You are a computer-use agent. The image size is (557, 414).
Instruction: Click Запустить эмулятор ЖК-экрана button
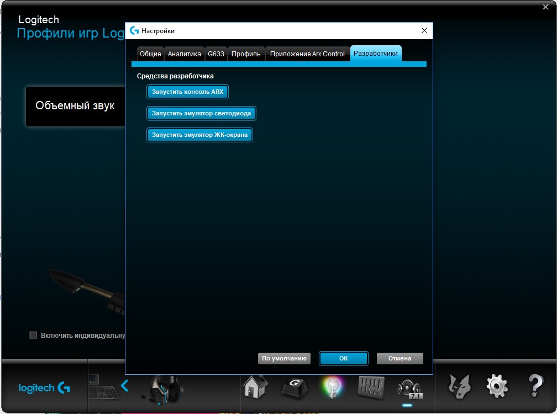(199, 135)
